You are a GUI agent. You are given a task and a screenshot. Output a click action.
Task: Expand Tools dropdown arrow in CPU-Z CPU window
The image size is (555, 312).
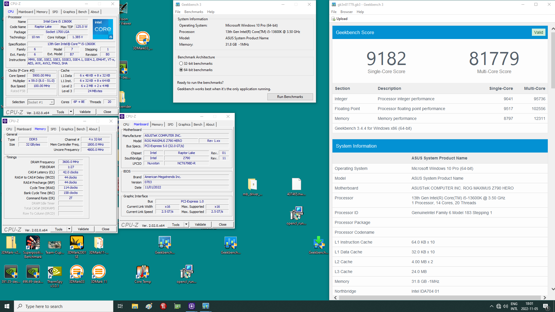(71, 112)
